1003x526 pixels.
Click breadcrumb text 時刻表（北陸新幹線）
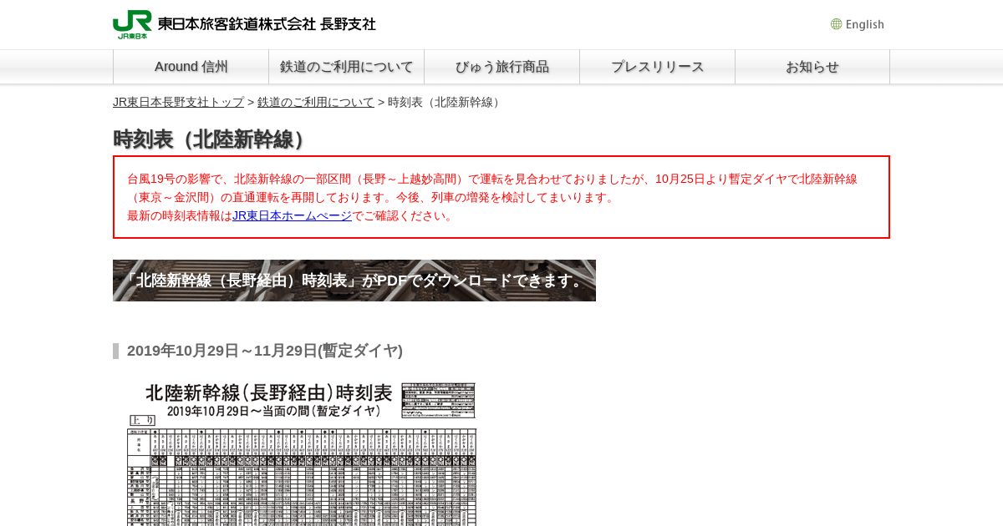[446, 102]
